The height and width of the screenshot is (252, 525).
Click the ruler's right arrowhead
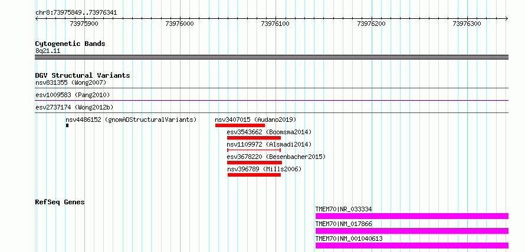(507, 18)
